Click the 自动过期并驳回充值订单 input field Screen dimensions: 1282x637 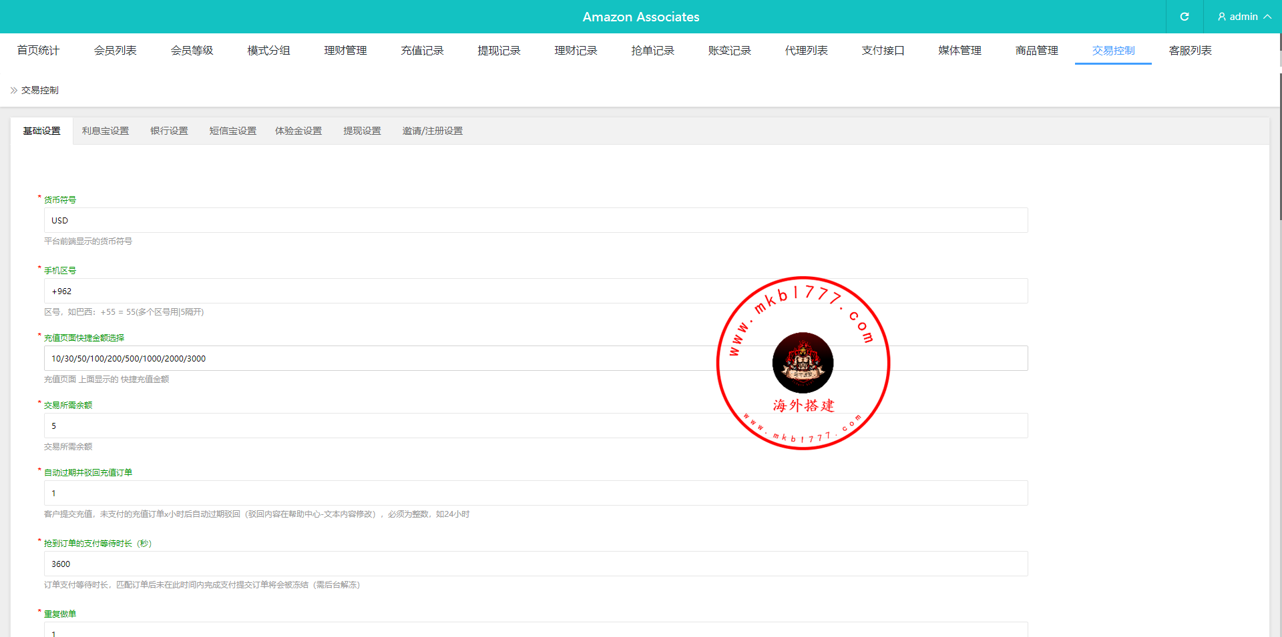click(x=536, y=493)
